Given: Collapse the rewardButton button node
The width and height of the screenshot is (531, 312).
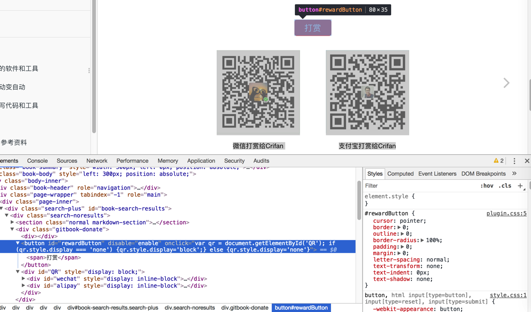Looking at the screenshot, I should [x=18, y=243].
